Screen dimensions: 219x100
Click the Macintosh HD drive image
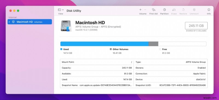[x=66, y=26]
